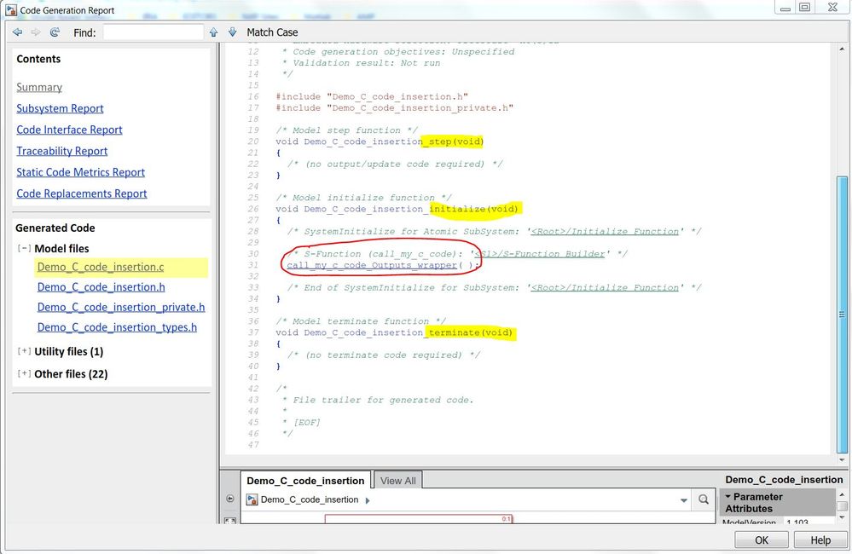Follow <Root>/Initialize Function link on line 28
The width and height of the screenshot is (852, 554).
(605, 231)
